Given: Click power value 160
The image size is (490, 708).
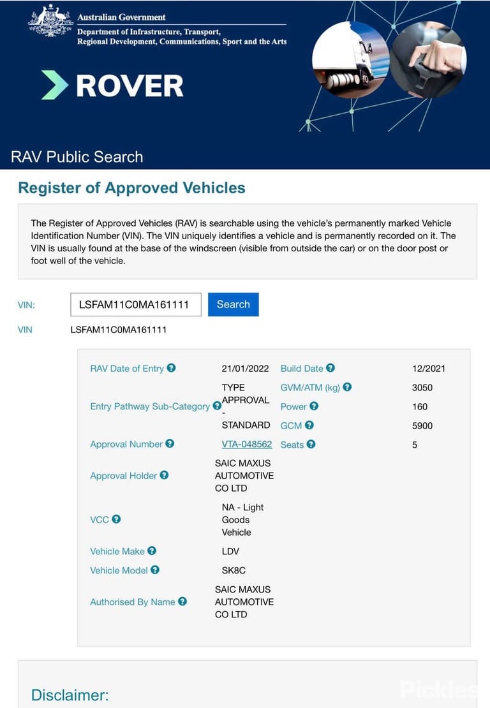Looking at the screenshot, I should [420, 406].
